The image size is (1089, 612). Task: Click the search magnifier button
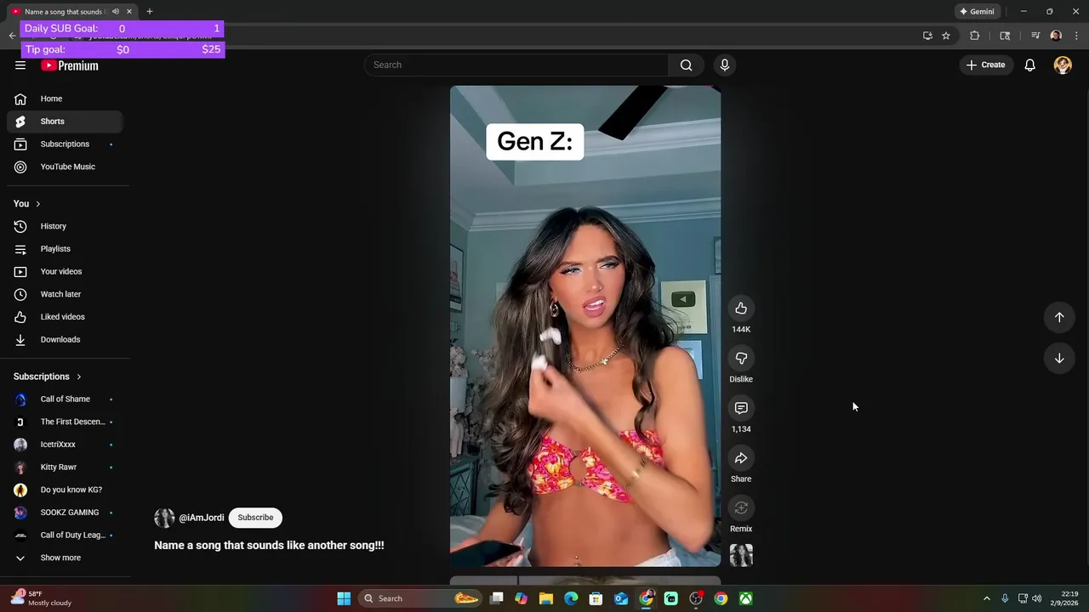686,65
